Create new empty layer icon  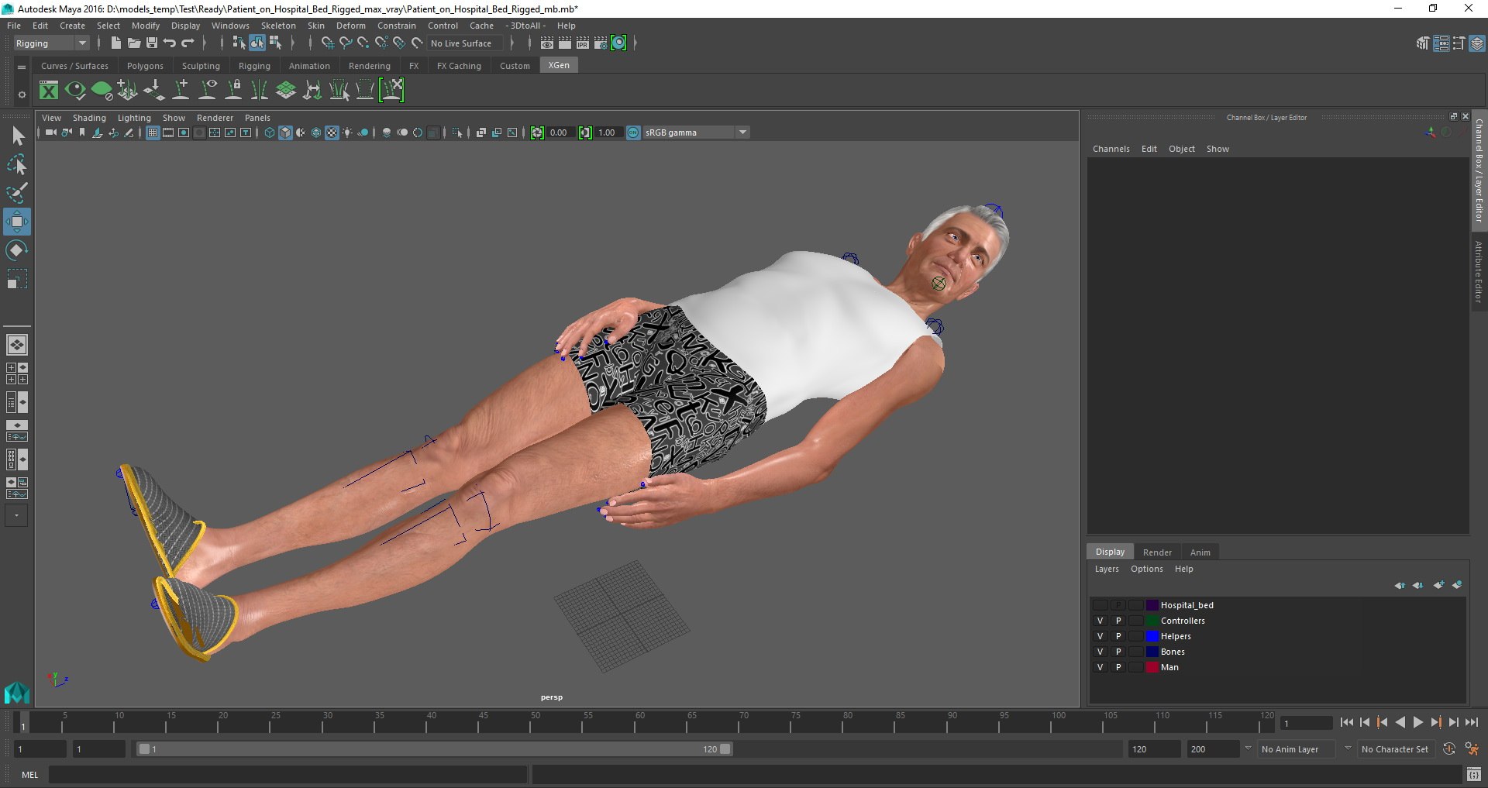[x=1439, y=585]
